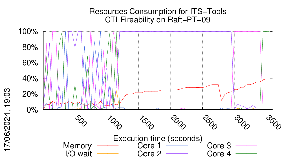This screenshot has height=160, width=287.
Task: Click the orange I/O wait spike near 1100 seconds
Action: click(x=116, y=91)
